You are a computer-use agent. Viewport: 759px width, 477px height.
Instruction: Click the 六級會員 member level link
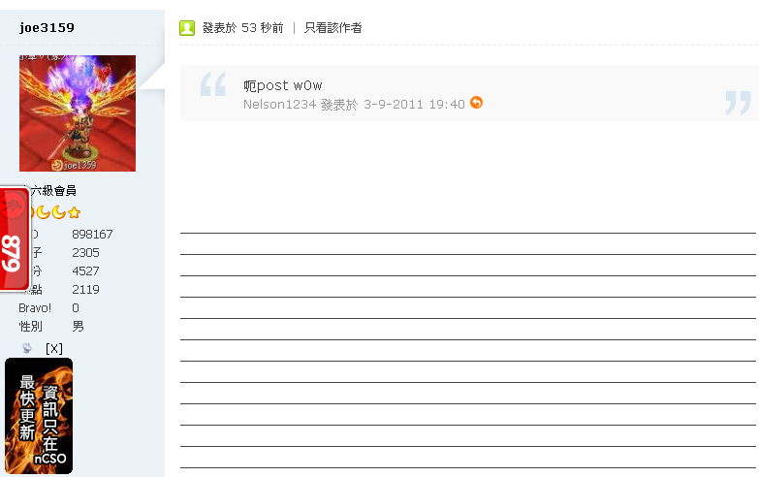pos(53,191)
